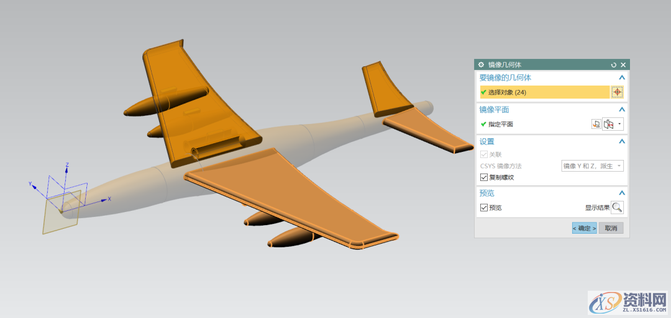Viewport: 671px width, 318px height.
Task: Click the 显示结果 magnifier icon
Action: pyautogui.click(x=617, y=208)
